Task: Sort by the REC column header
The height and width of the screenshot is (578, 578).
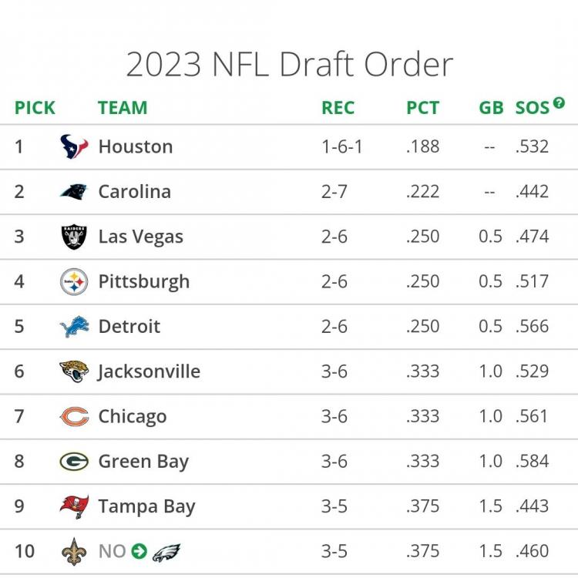Action: point(338,108)
